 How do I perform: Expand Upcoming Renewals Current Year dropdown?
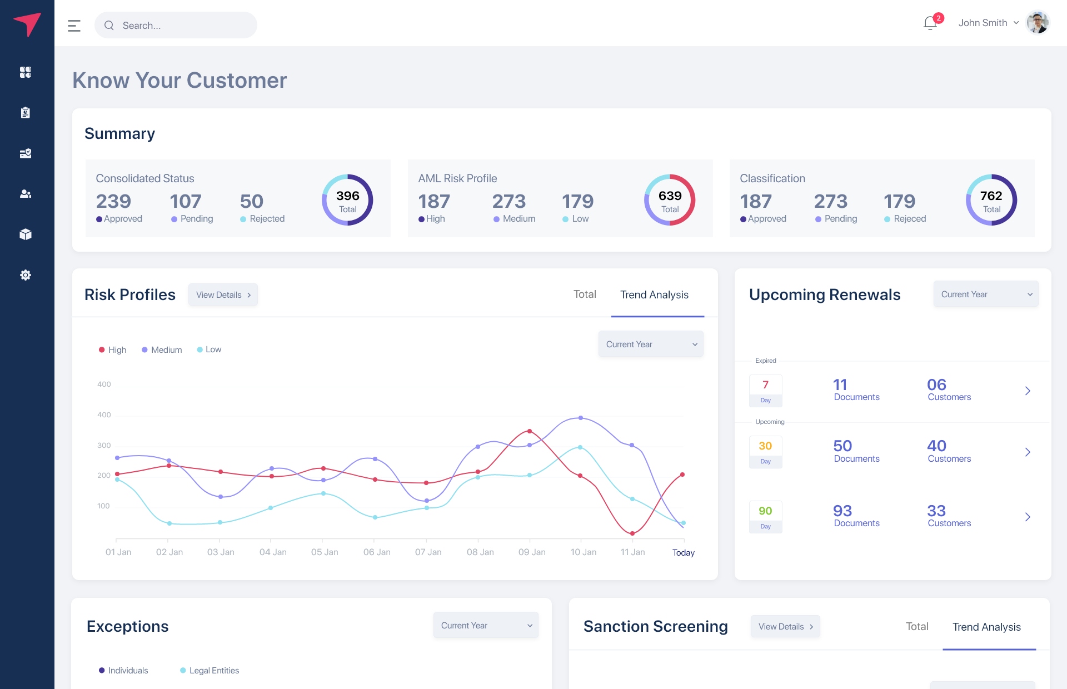(x=986, y=294)
